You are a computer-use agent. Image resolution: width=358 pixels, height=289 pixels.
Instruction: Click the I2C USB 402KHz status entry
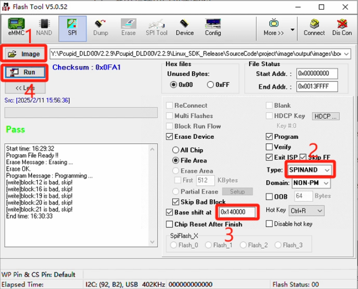coord(125,285)
